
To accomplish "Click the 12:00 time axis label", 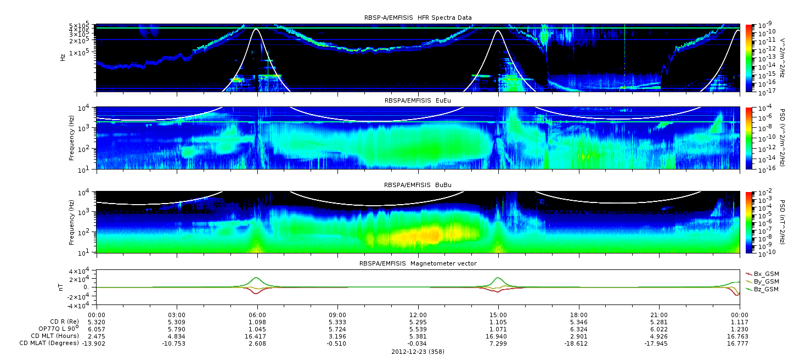I will tap(418, 315).
